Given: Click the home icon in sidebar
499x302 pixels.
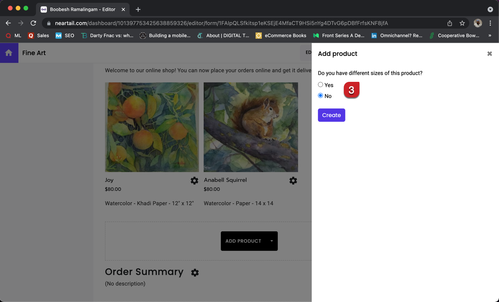Looking at the screenshot, I should (9, 53).
